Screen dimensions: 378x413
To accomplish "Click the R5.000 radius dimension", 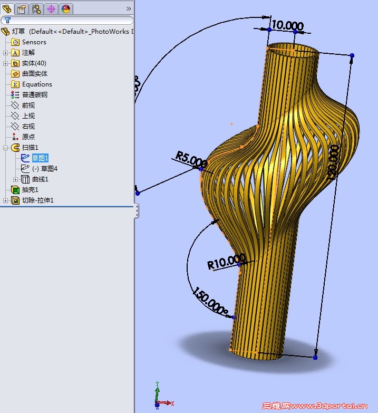I will tap(191, 159).
